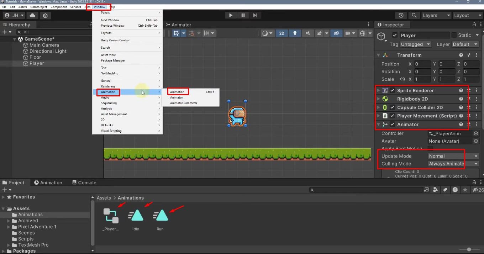Image resolution: width=484 pixels, height=254 pixels.
Task: Open Rigidbody 2D component settings menu
Action: pos(476,99)
